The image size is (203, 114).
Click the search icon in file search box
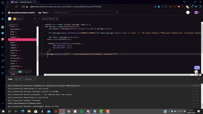click(x=116, y=13)
